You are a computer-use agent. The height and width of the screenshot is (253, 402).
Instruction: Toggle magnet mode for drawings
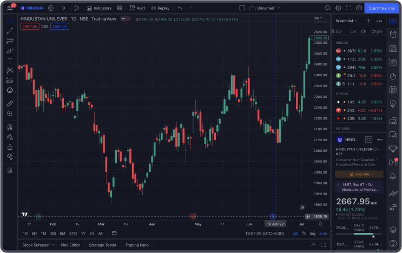[x=10, y=127]
